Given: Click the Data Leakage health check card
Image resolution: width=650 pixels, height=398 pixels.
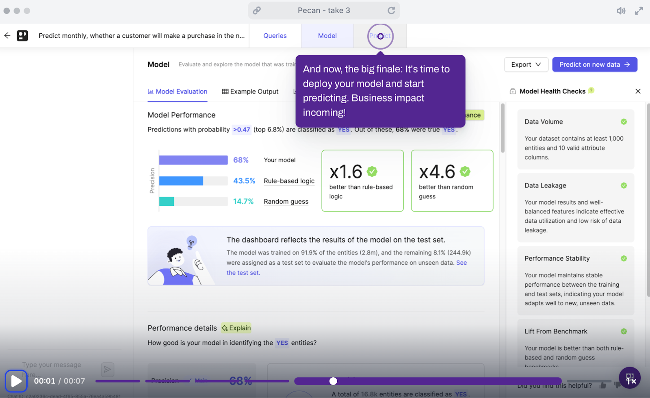Looking at the screenshot, I should pos(576,207).
